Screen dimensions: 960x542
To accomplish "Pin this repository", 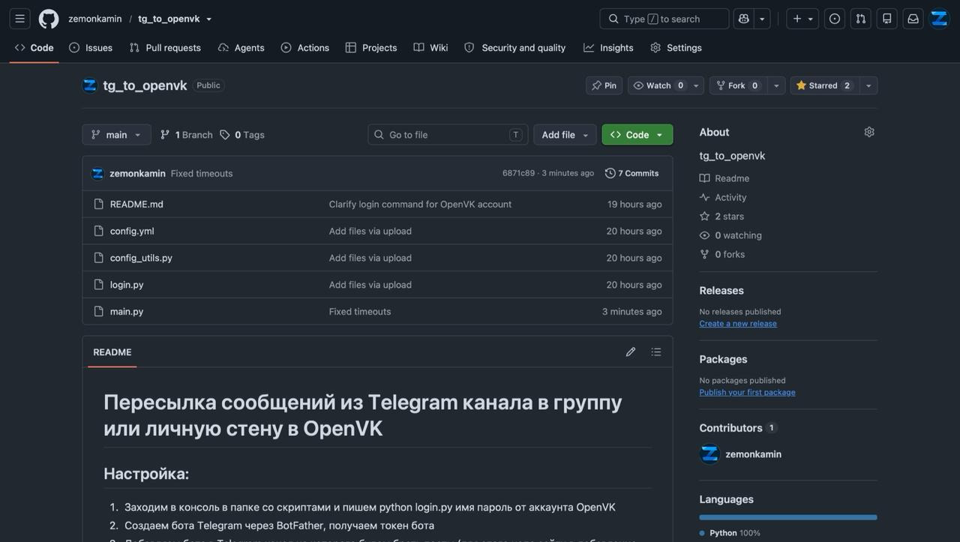I will pyautogui.click(x=604, y=85).
